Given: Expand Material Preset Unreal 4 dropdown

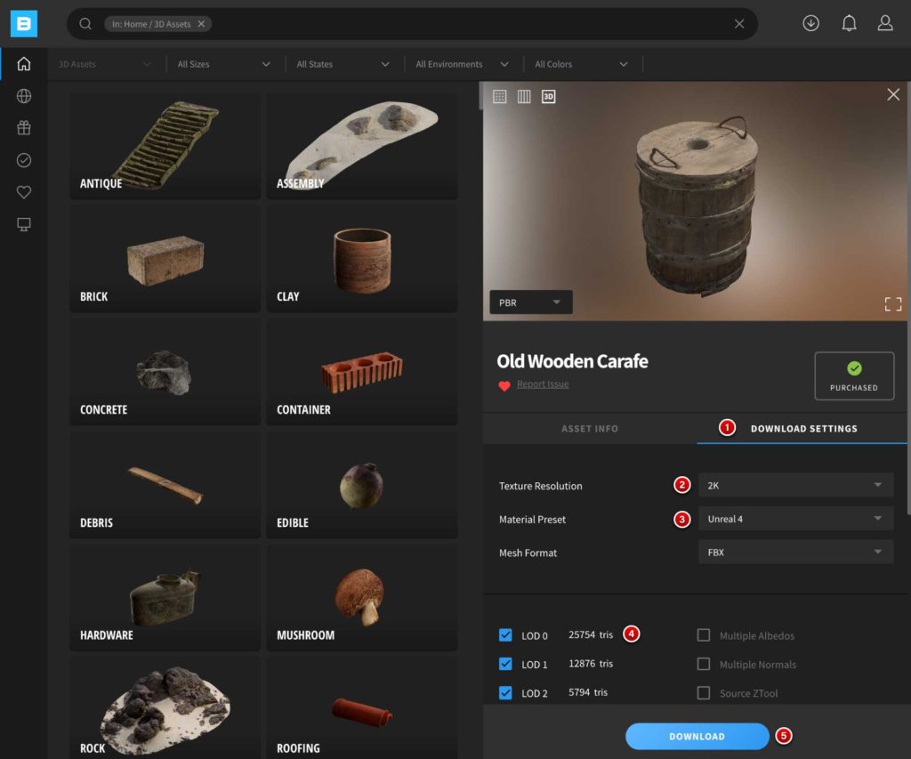Looking at the screenshot, I should 795,519.
